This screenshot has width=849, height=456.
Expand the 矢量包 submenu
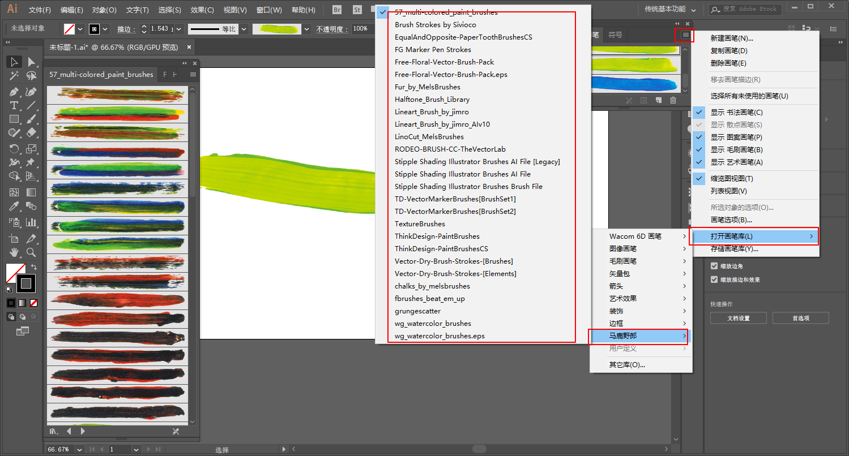[x=641, y=274]
